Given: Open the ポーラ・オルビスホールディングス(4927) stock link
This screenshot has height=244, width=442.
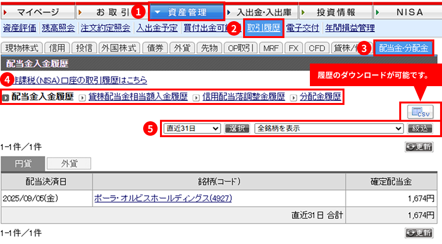Looking at the screenshot, I should pos(160,198).
